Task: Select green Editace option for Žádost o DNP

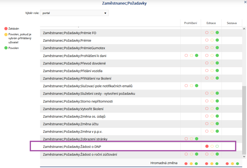Action: tap(217, 146)
